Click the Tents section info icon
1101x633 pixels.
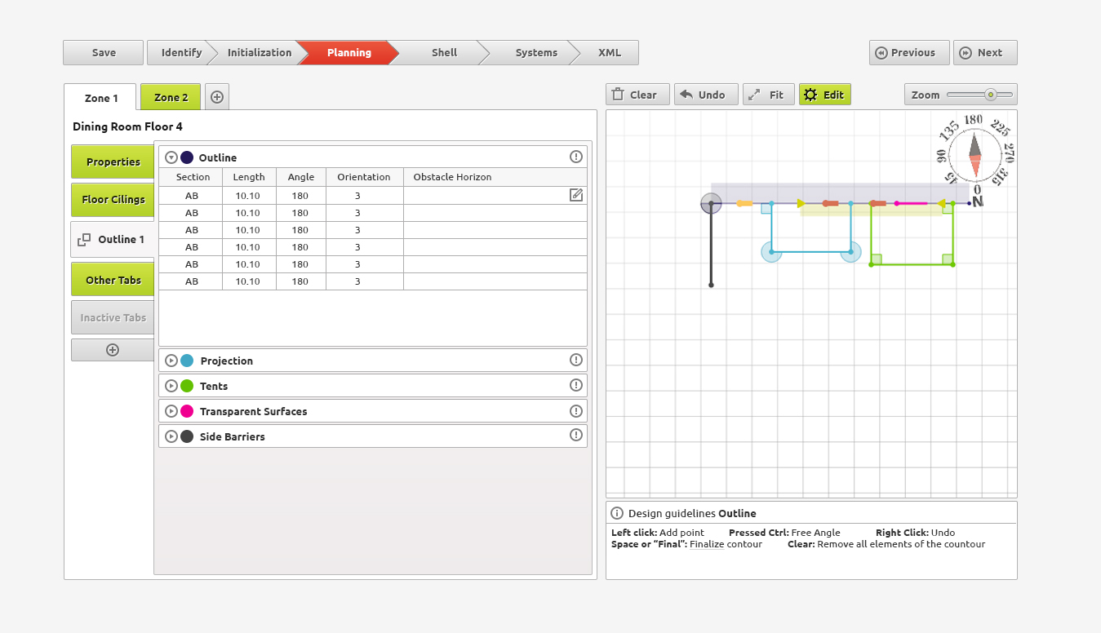tap(576, 385)
